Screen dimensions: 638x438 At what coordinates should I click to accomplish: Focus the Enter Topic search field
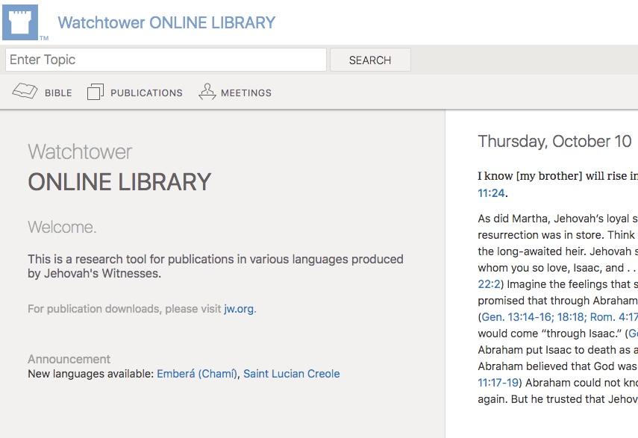tap(166, 60)
